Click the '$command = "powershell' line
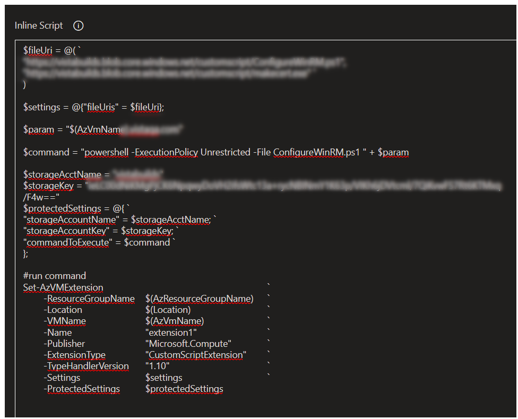518x419 pixels. coord(216,152)
